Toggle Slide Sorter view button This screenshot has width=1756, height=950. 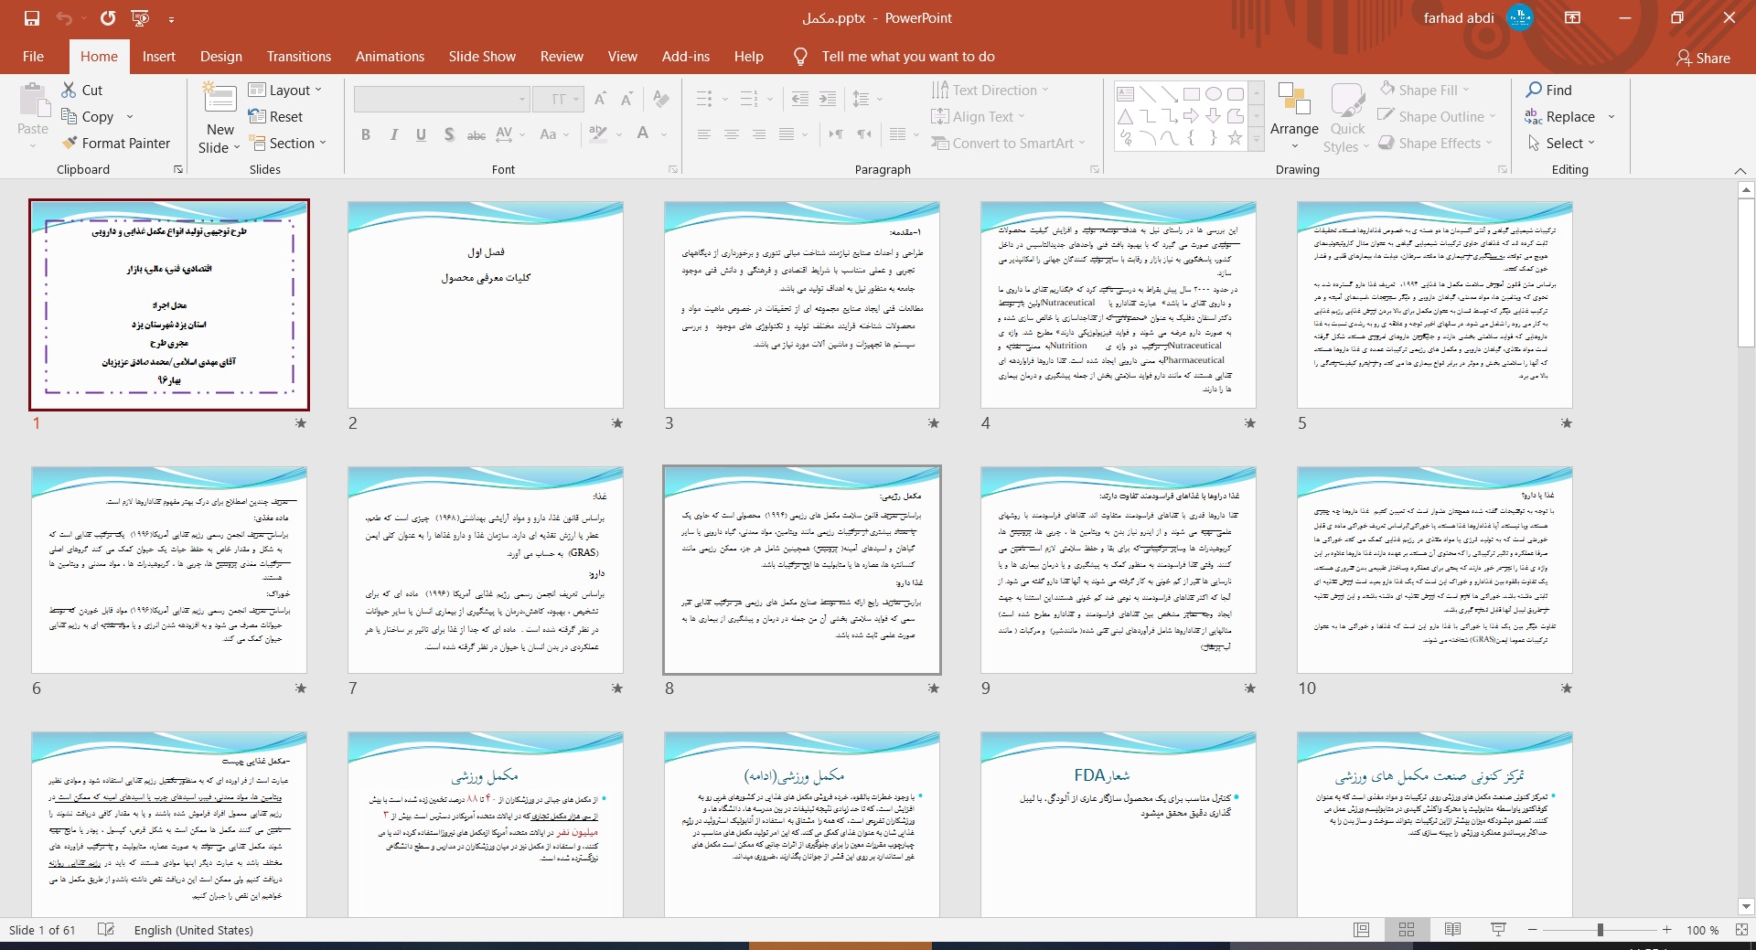(x=1407, y=930)
